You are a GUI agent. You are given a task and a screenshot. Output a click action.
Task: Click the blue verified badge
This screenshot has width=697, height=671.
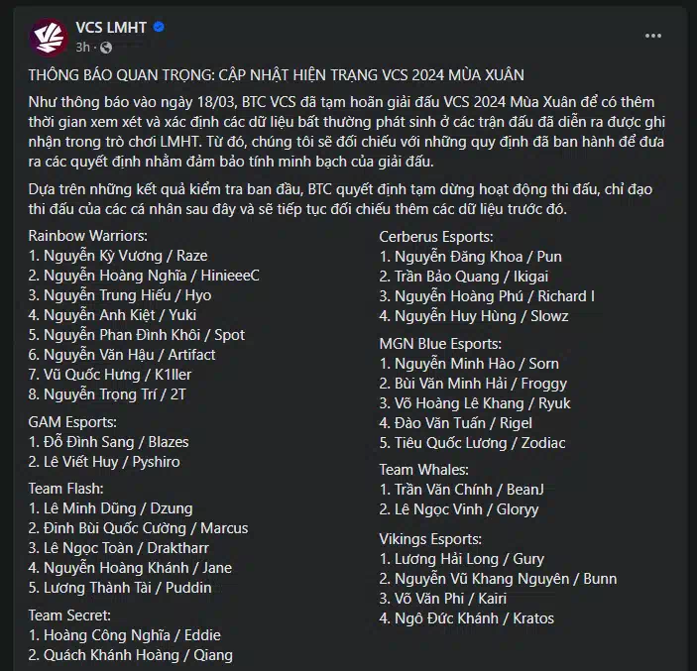159,27
